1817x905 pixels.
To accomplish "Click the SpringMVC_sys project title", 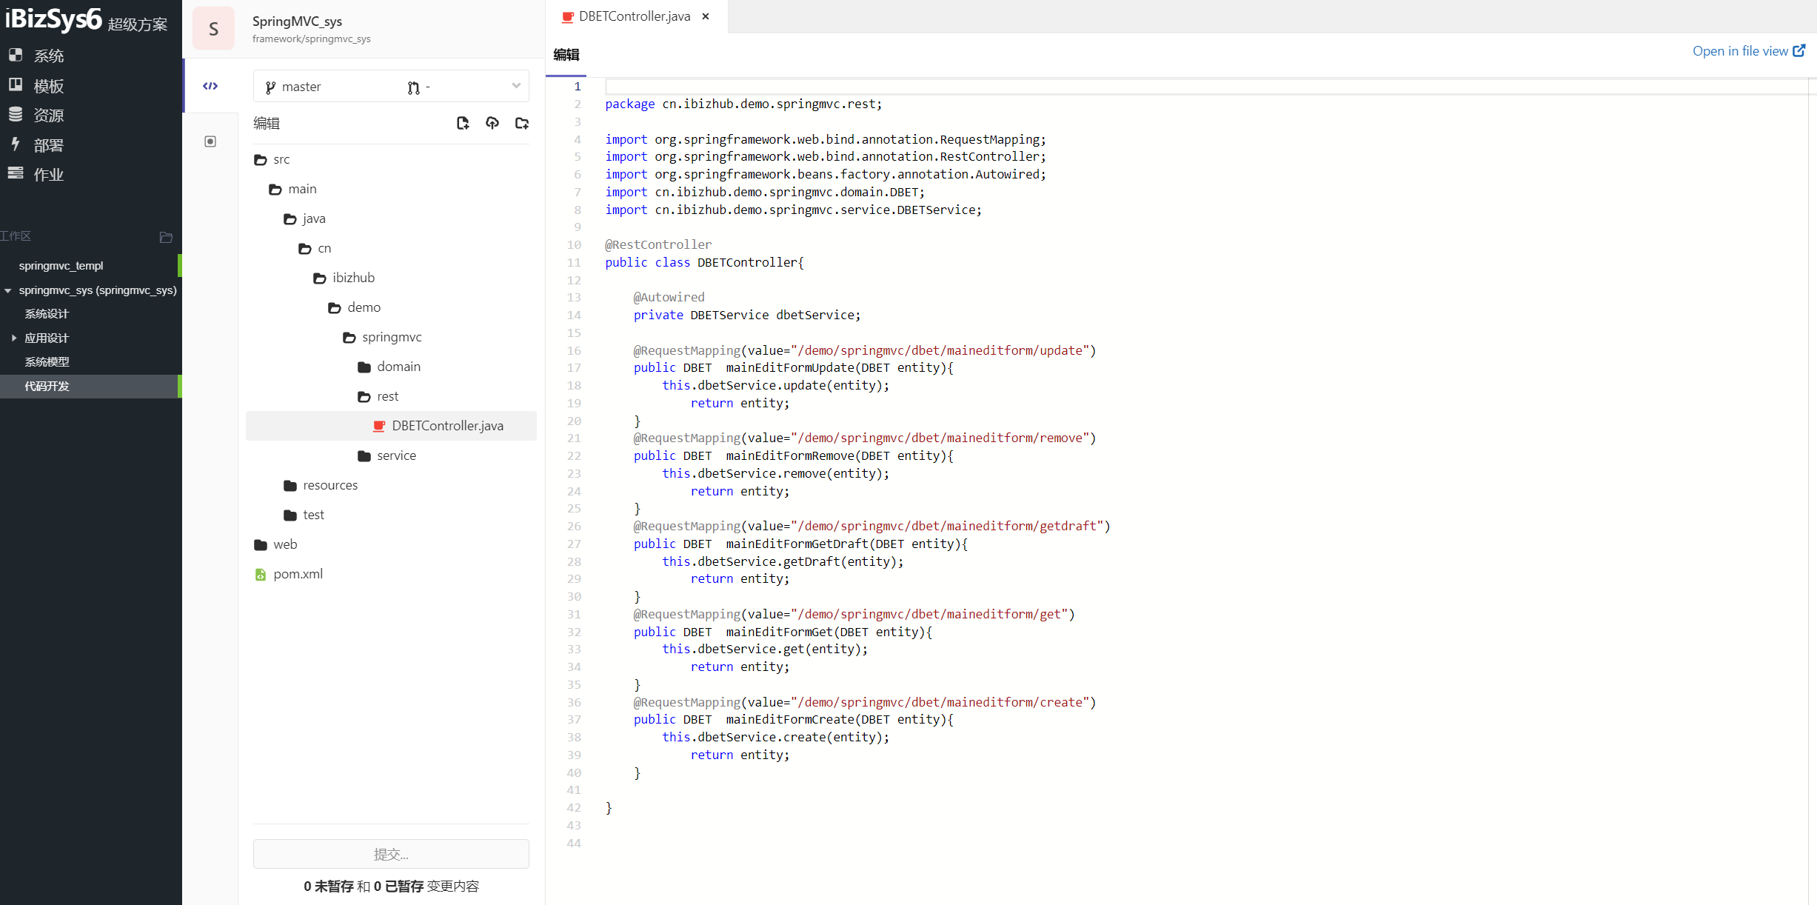I will tap(297, 21).
